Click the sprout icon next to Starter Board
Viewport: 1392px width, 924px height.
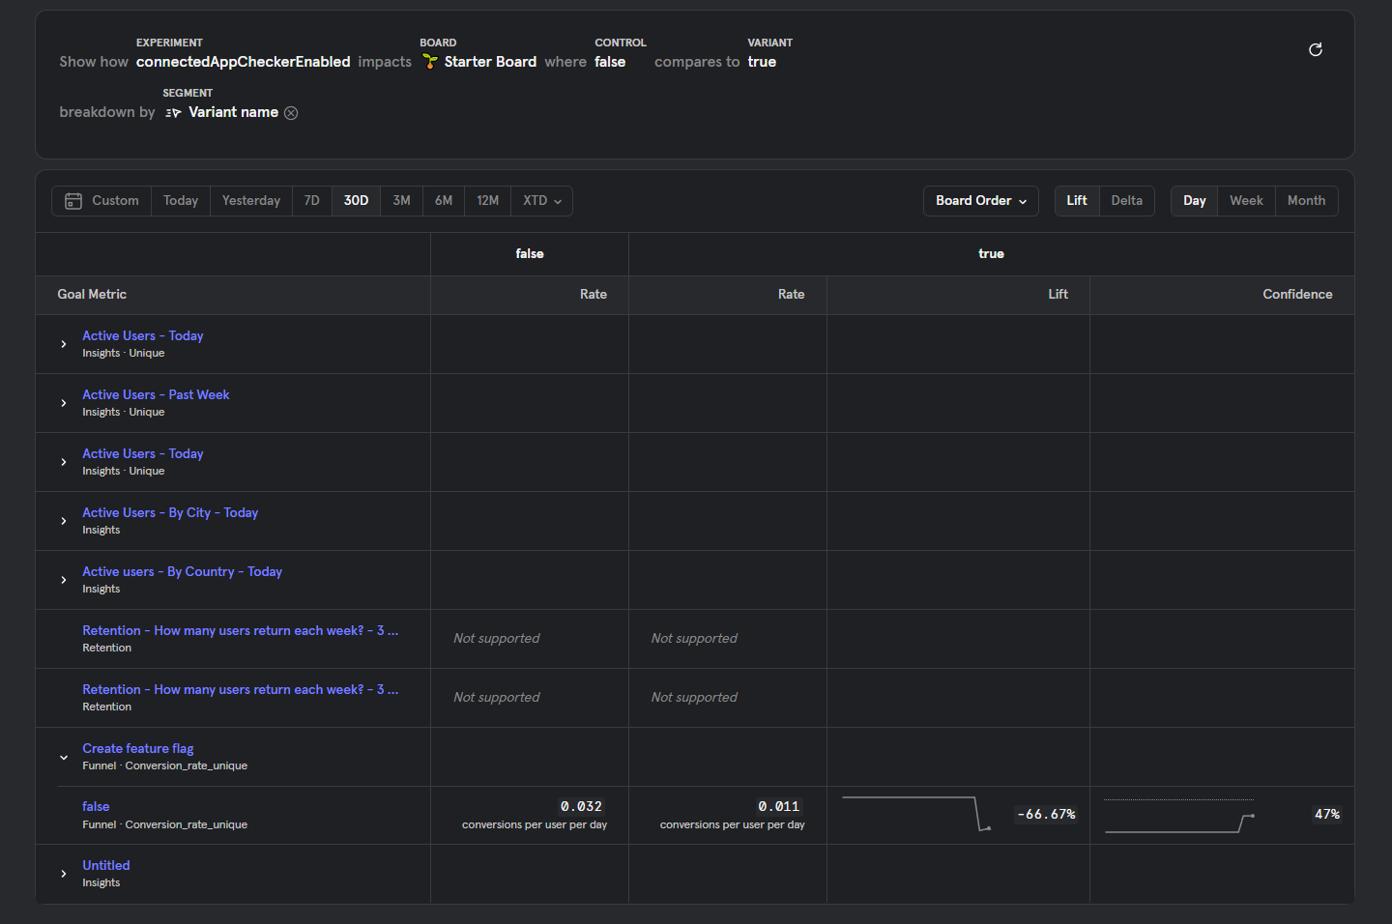428,61
